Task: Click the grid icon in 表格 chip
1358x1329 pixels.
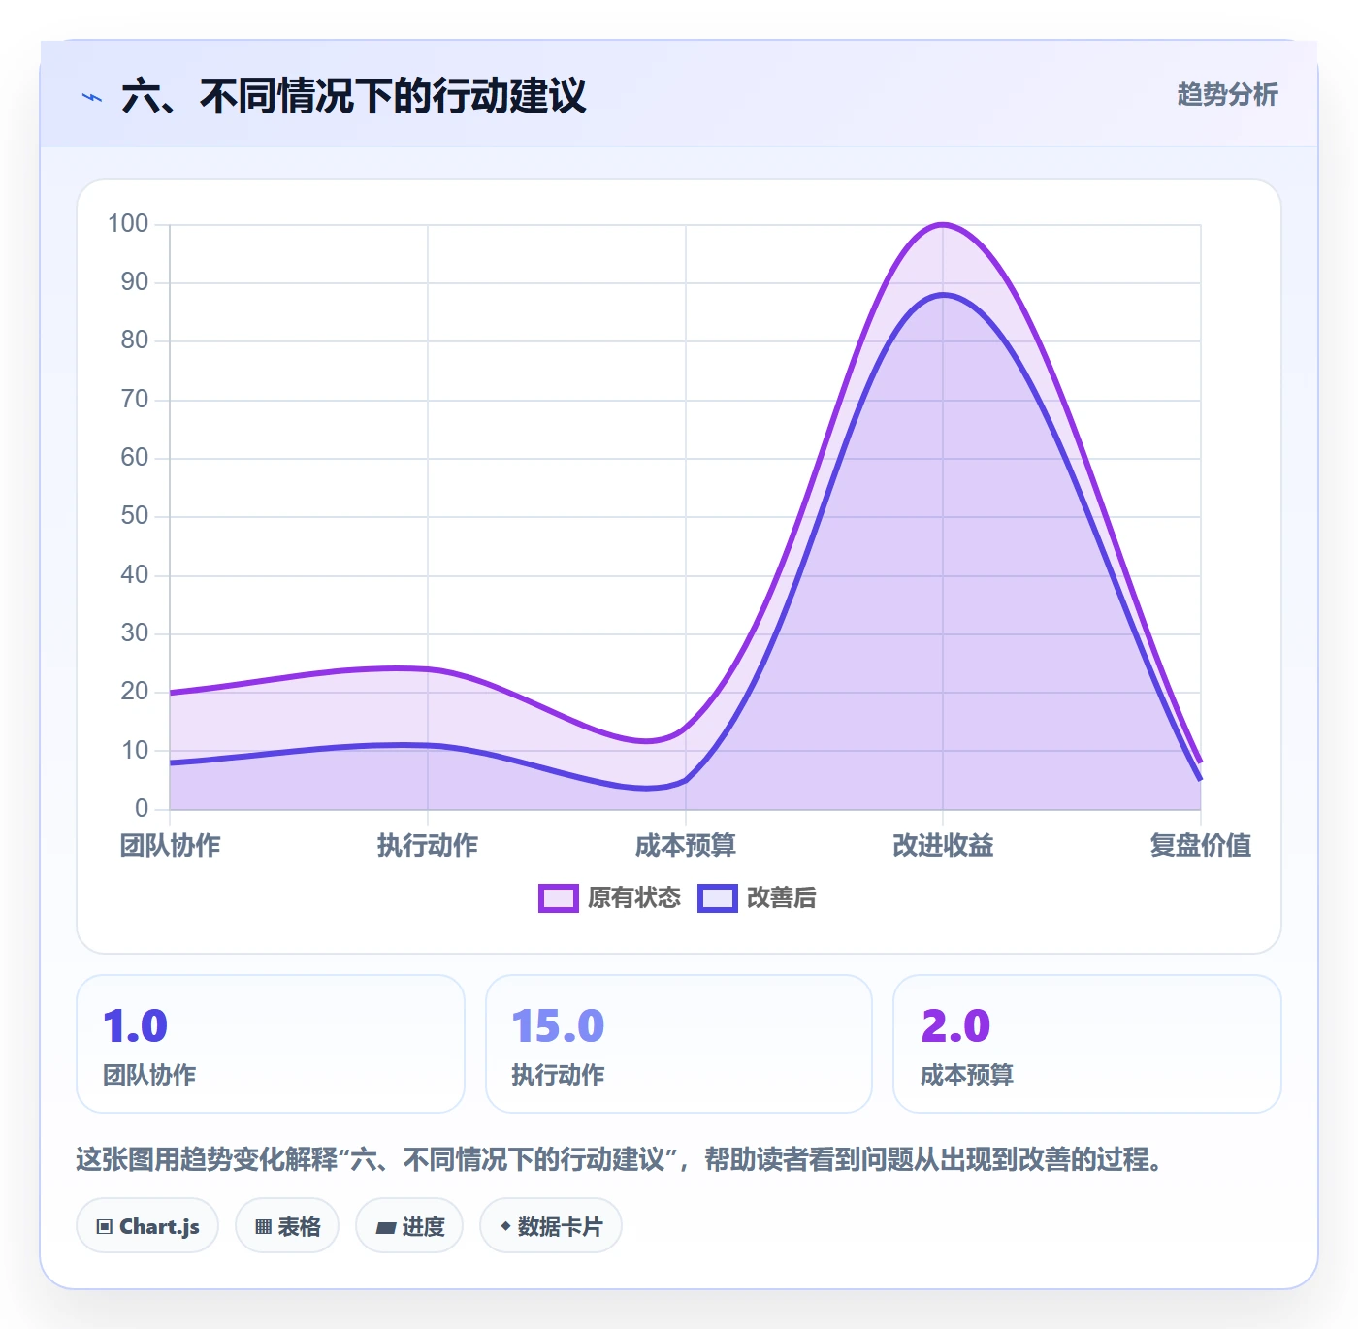Action: [x=263, y=1227]
